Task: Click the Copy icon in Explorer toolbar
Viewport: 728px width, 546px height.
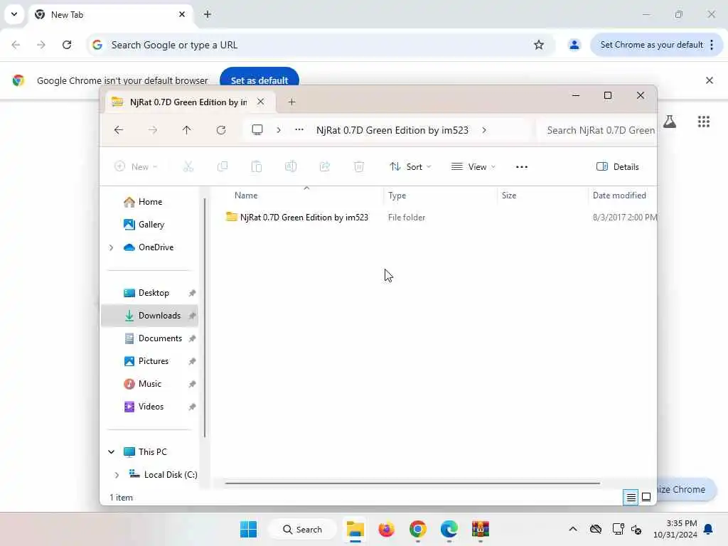Action: pos(223,166)
